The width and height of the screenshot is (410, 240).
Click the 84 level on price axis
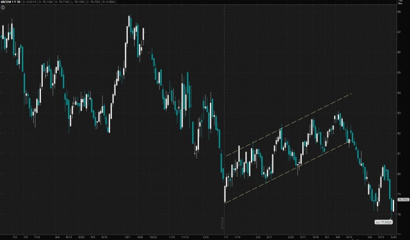pos(399,92)
